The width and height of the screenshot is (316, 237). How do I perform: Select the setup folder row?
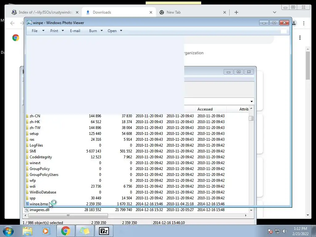click(137, 133)
